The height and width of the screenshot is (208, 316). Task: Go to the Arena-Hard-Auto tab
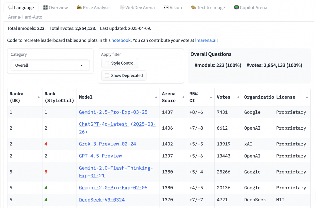[25, 17]
